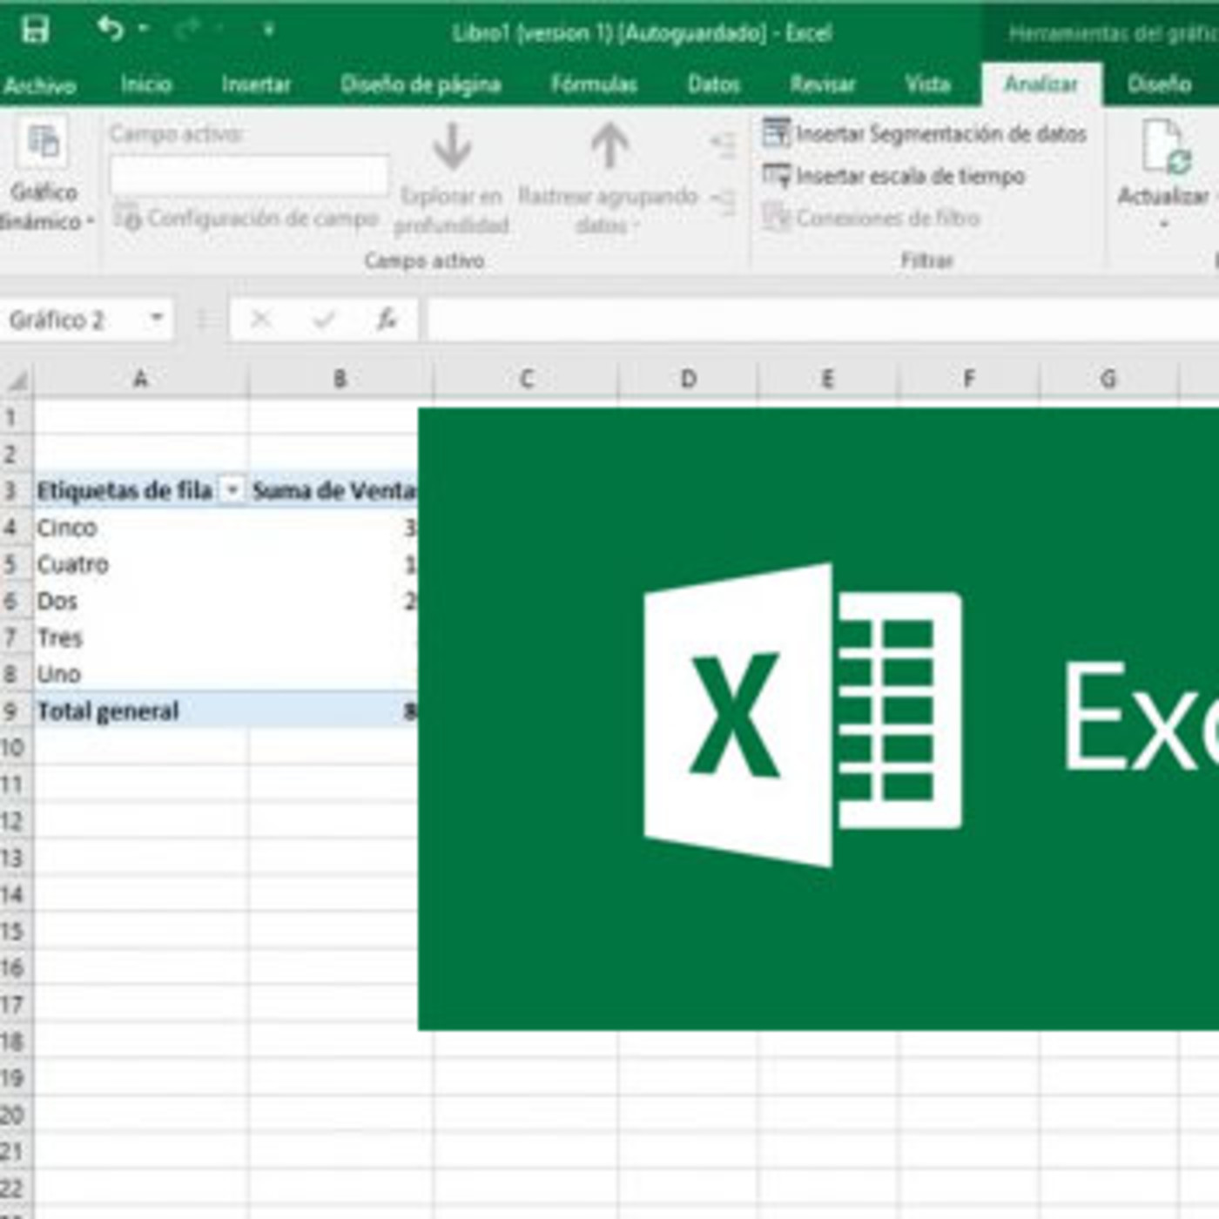Select the Total general cell

141,711
